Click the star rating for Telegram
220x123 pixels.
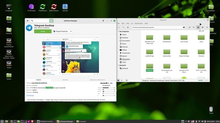[105, 83]
